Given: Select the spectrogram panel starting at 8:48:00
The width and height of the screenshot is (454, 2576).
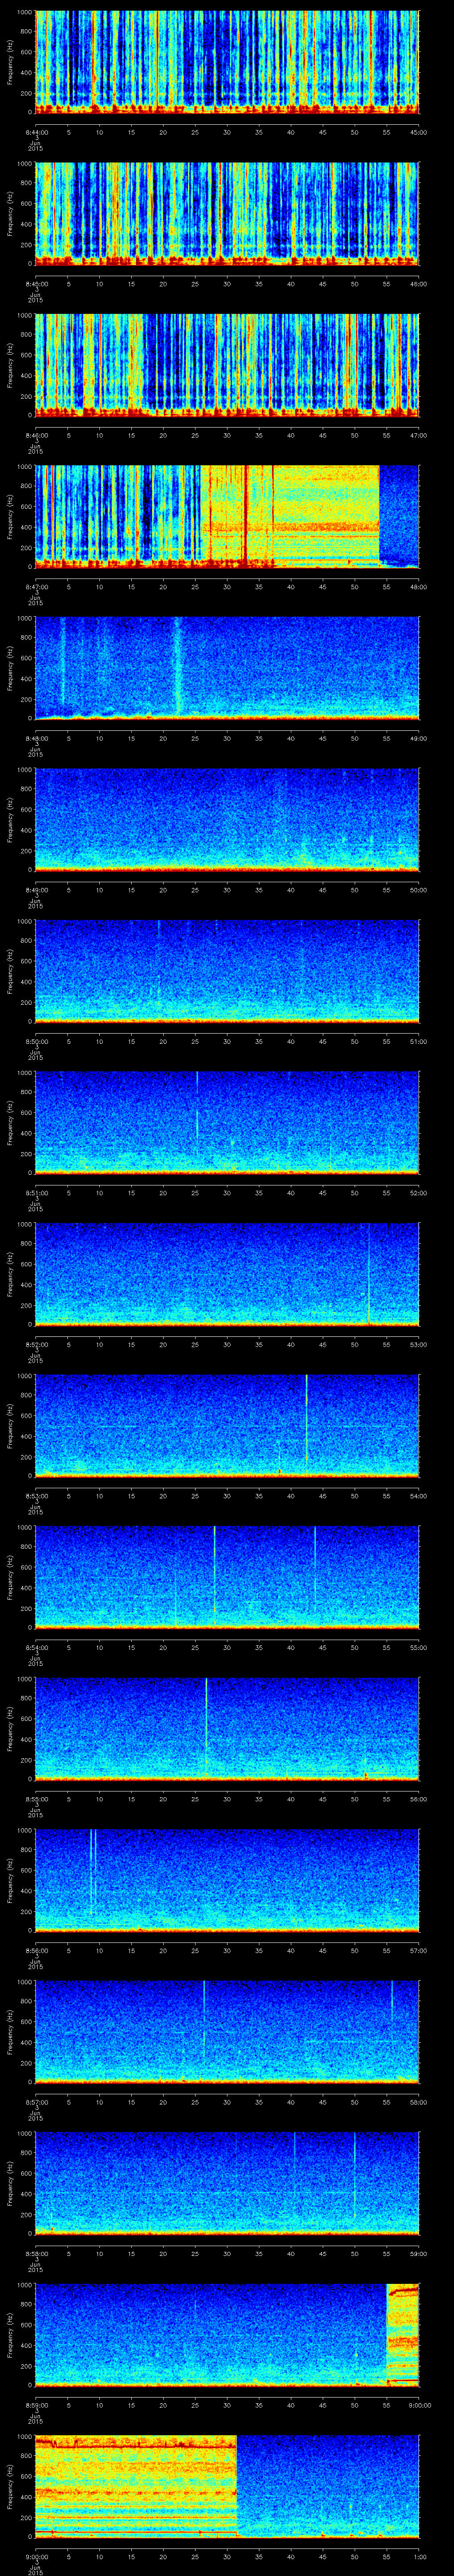Looking at the screenshot, I should pos(227,668).
